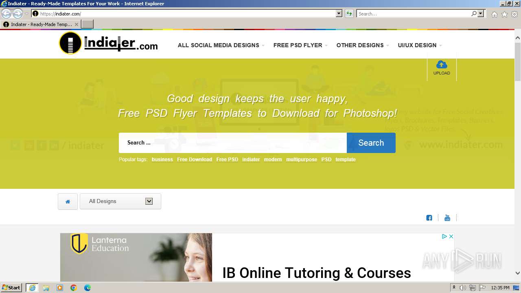Open File Explorer from taskbar

[46, 288]
